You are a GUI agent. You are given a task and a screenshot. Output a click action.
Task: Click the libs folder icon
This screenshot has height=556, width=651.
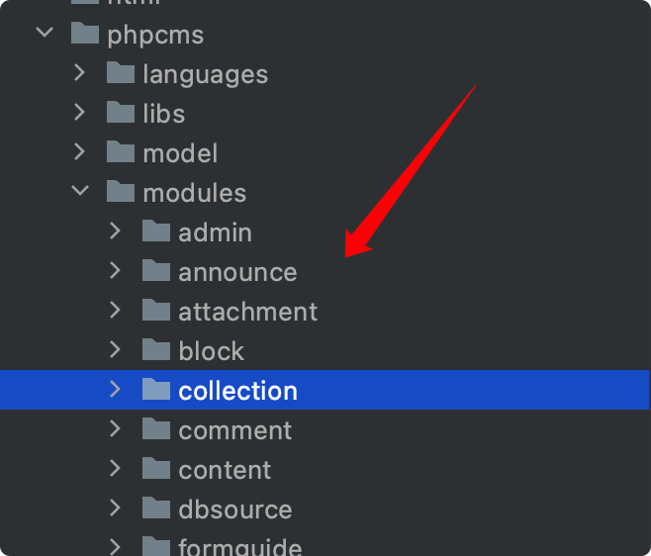(x=121, y=112)
